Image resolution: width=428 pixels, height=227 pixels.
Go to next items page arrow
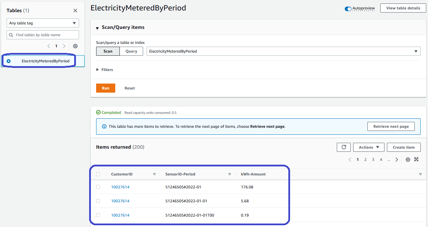[397, 159]
